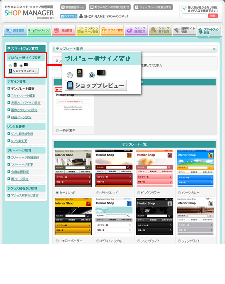225x284 pixels.
Task: Switch to the 商品管理 tab
Action: 64,30
